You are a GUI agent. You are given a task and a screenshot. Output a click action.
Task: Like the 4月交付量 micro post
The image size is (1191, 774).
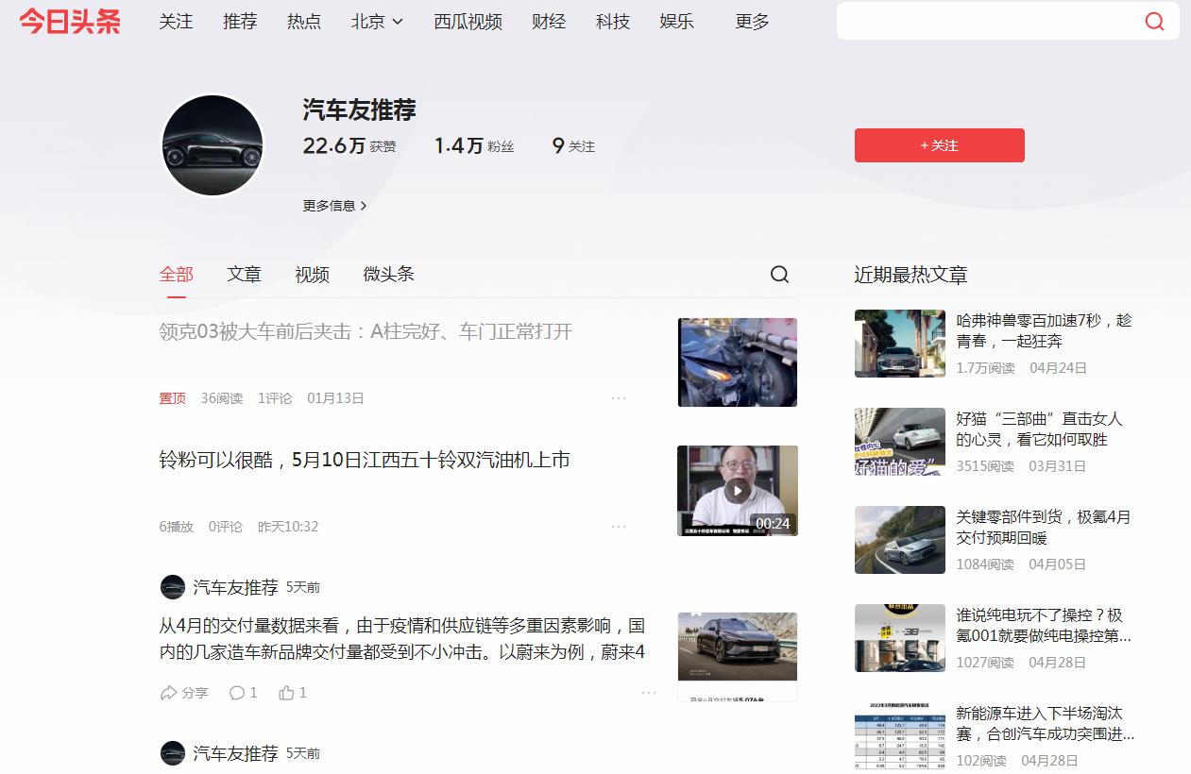[x=293, y=693]
